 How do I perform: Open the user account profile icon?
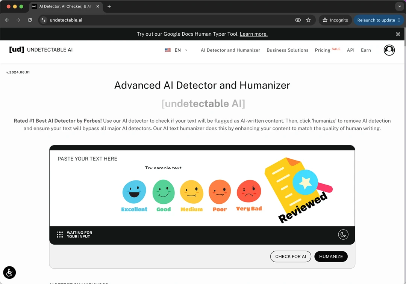(x=389, y=50)
